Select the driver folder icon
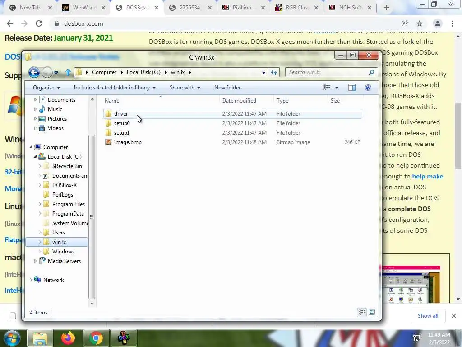This screenshot has height=347, width=462. click(x=108, y=113)
